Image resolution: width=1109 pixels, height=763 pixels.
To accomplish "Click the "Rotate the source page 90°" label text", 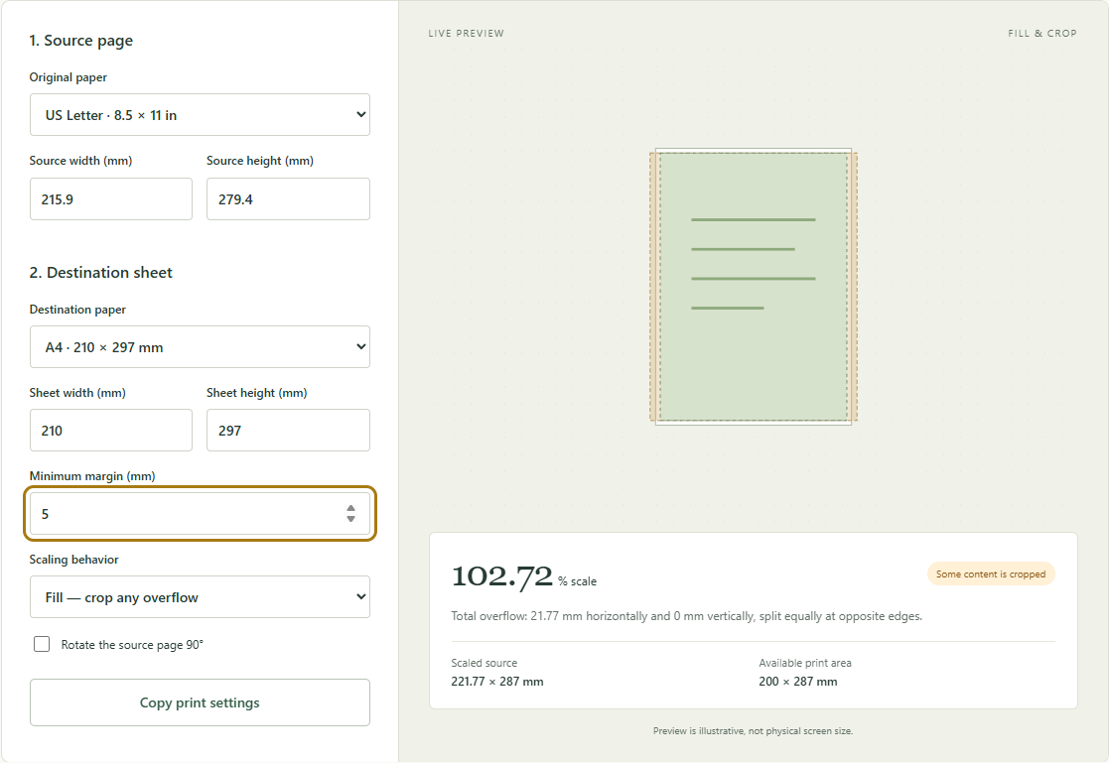I will click(x=132, y=644).
